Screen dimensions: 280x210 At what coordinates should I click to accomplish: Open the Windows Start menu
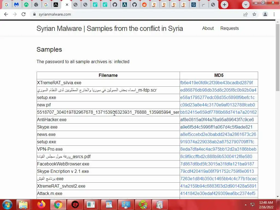pyautogui.click(x=7, y=205)
